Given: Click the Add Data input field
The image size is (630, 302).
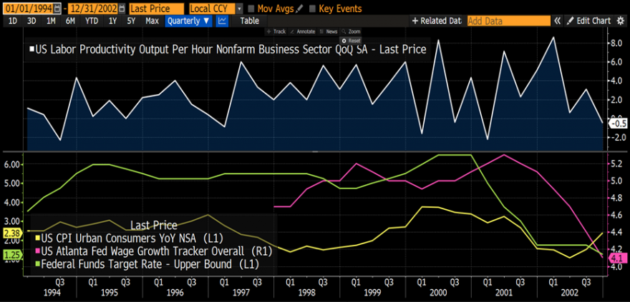Looking at the screenshot, I should 508,21.
